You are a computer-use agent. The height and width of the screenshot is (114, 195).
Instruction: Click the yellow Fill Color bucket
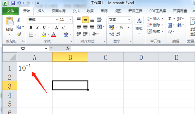pos(44,34)
